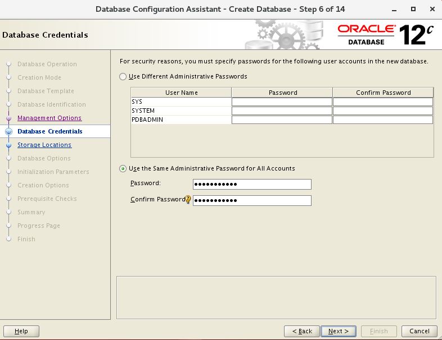Screen dimensions: 442x340
Task: Click Database Options step in sidebar
Action: tap(44, 158)
